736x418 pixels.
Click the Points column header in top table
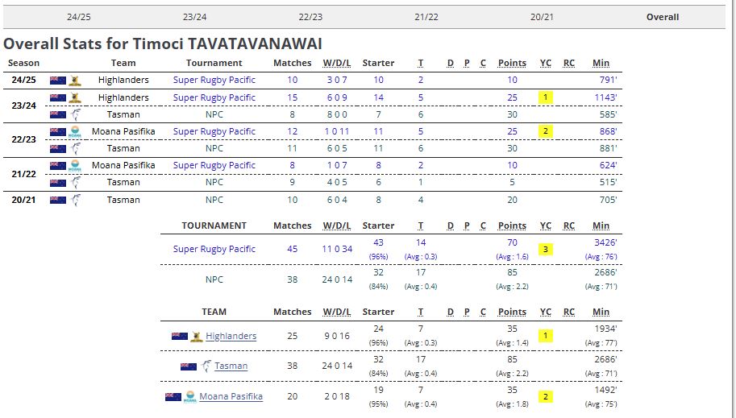(x=512, y=63)
